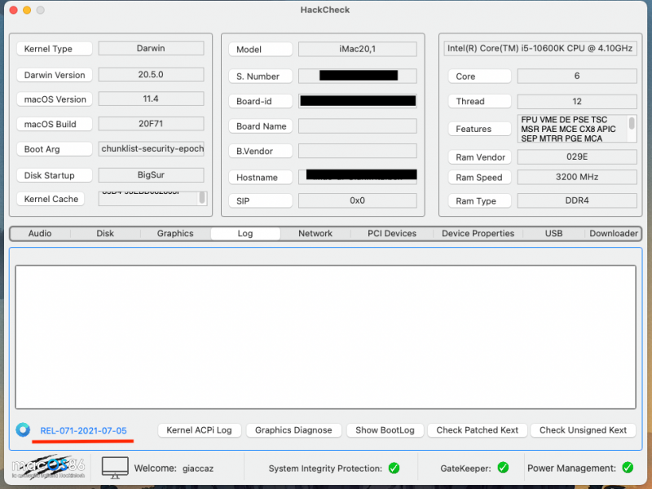Viewport: 652px width, 489px height.
Task: Click the Power Management green checkmark
Action: point(628,467)
